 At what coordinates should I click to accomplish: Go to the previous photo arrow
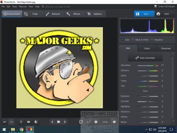tap(53, 122)
